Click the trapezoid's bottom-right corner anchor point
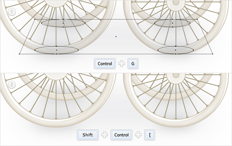This screenshot has height=146, width=232. point(213,54)
